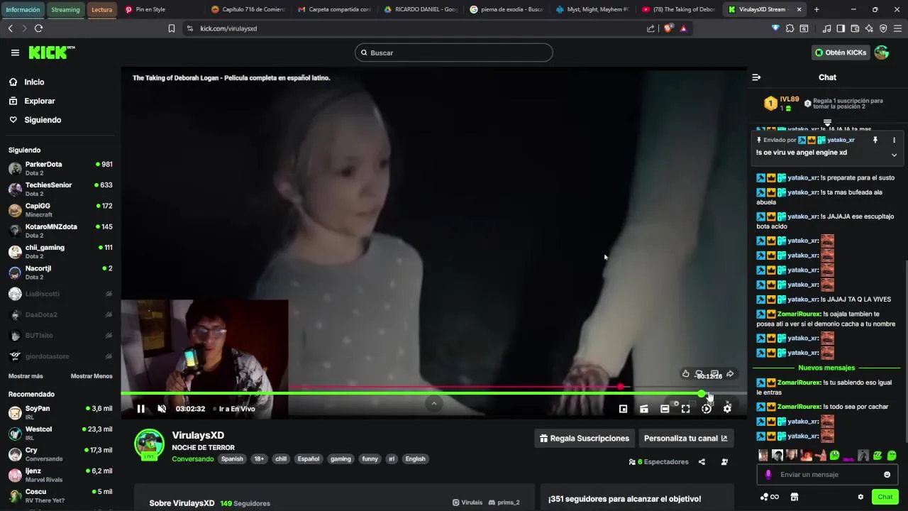The image size is (908, 511).
Task: Toggle browser sidebar panel icon
Action: [x=841, y=28]
